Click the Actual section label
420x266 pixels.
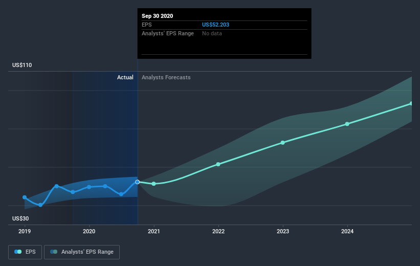pyautogui.click(x=125, y=77)
